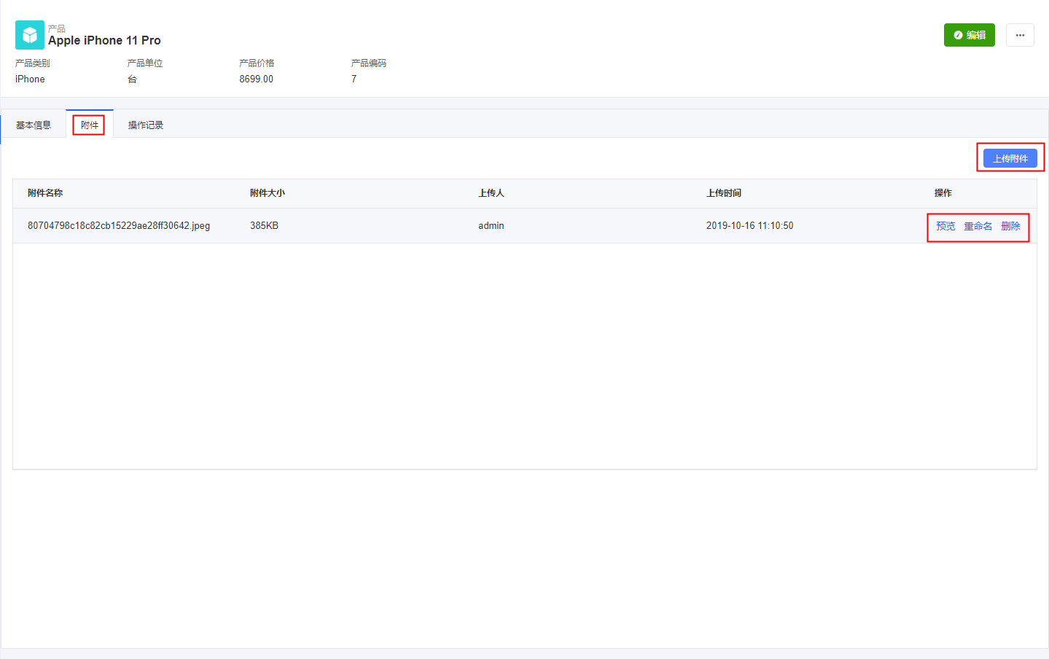Screen dimensions: 1049x659
Task: Click upload time 2019-10-16 11:10:50
Action: (749, 226)
